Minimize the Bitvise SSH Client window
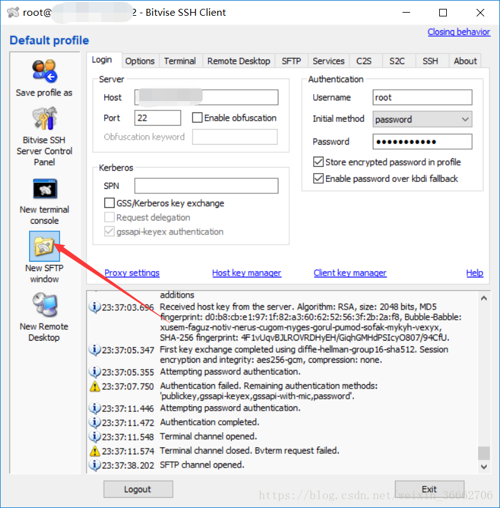Viewport: 500px width, 508px height. 406,13
